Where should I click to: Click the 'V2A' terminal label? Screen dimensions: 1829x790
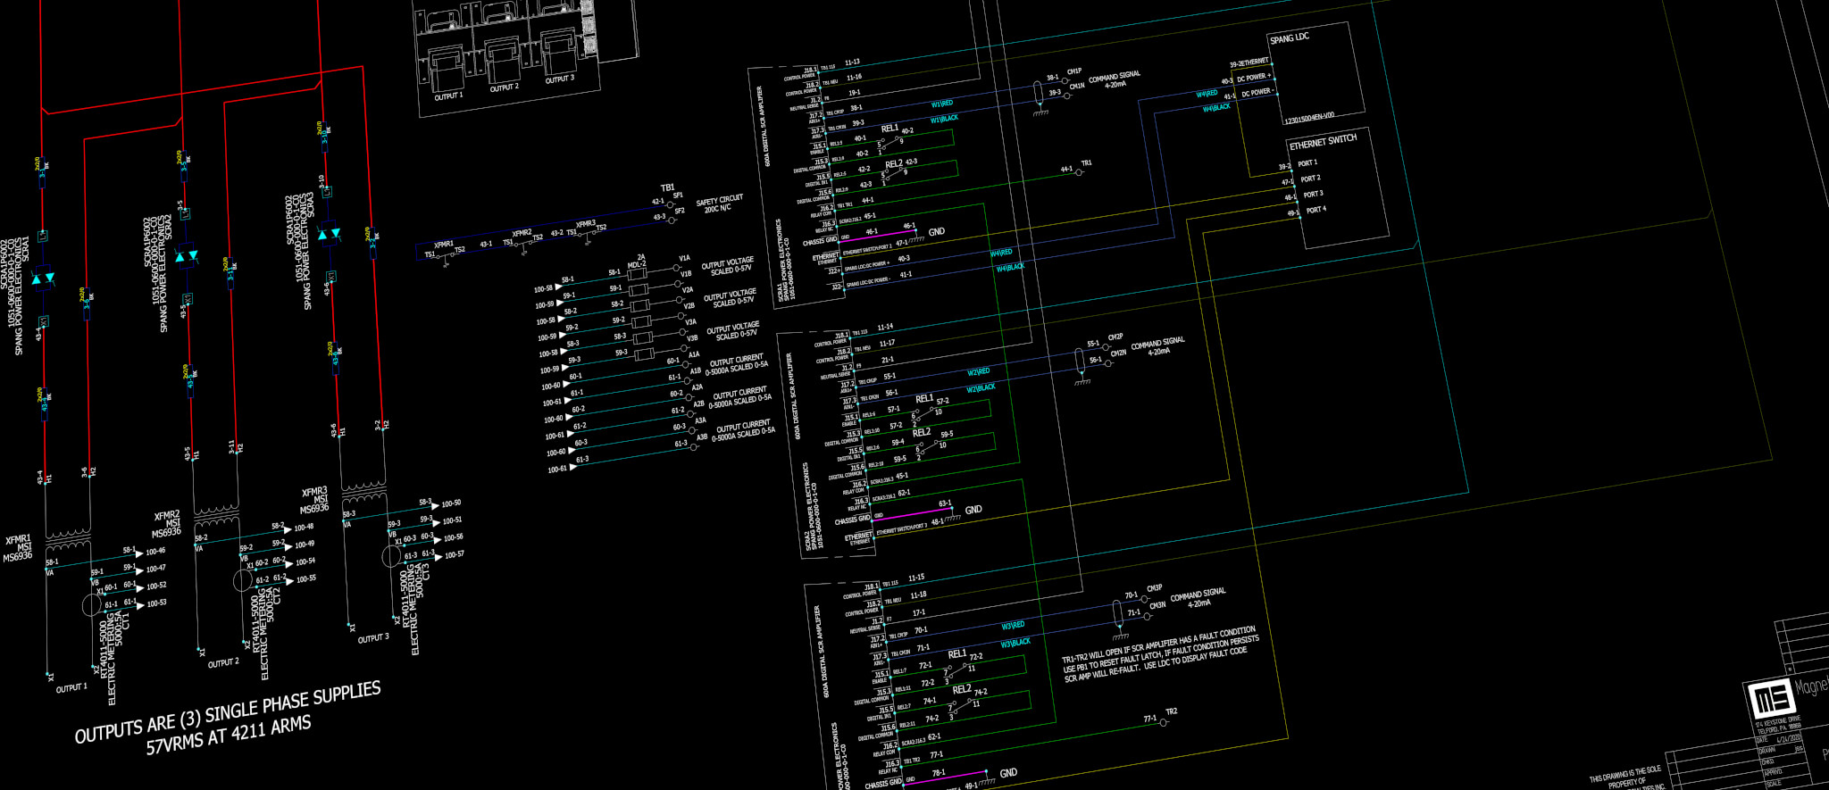(688, 289)
